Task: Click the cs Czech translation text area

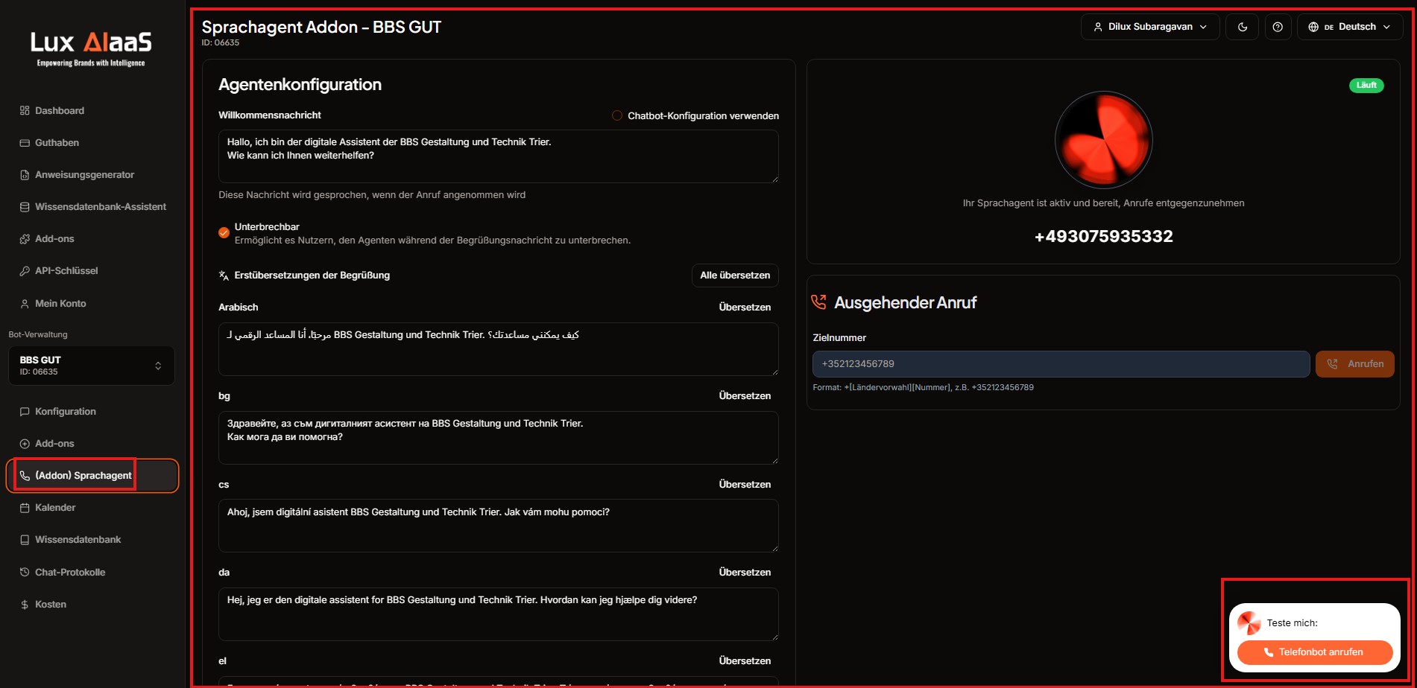Action: (499, 526)
